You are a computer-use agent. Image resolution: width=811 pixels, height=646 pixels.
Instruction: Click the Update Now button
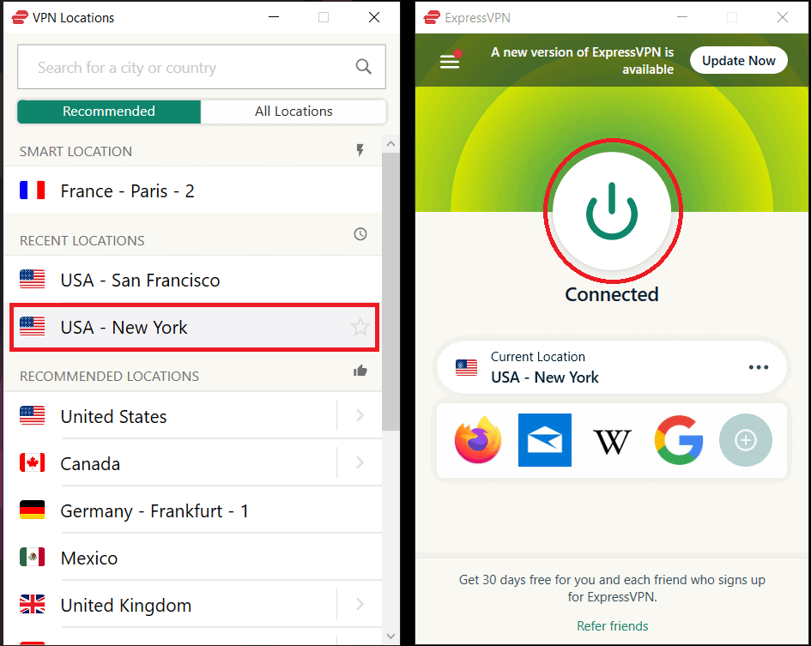click(x=739, y=61)
